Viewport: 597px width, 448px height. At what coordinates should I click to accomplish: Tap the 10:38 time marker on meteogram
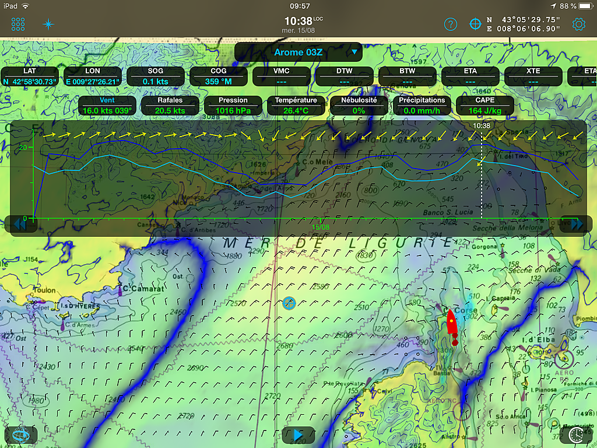pos(481,126)
